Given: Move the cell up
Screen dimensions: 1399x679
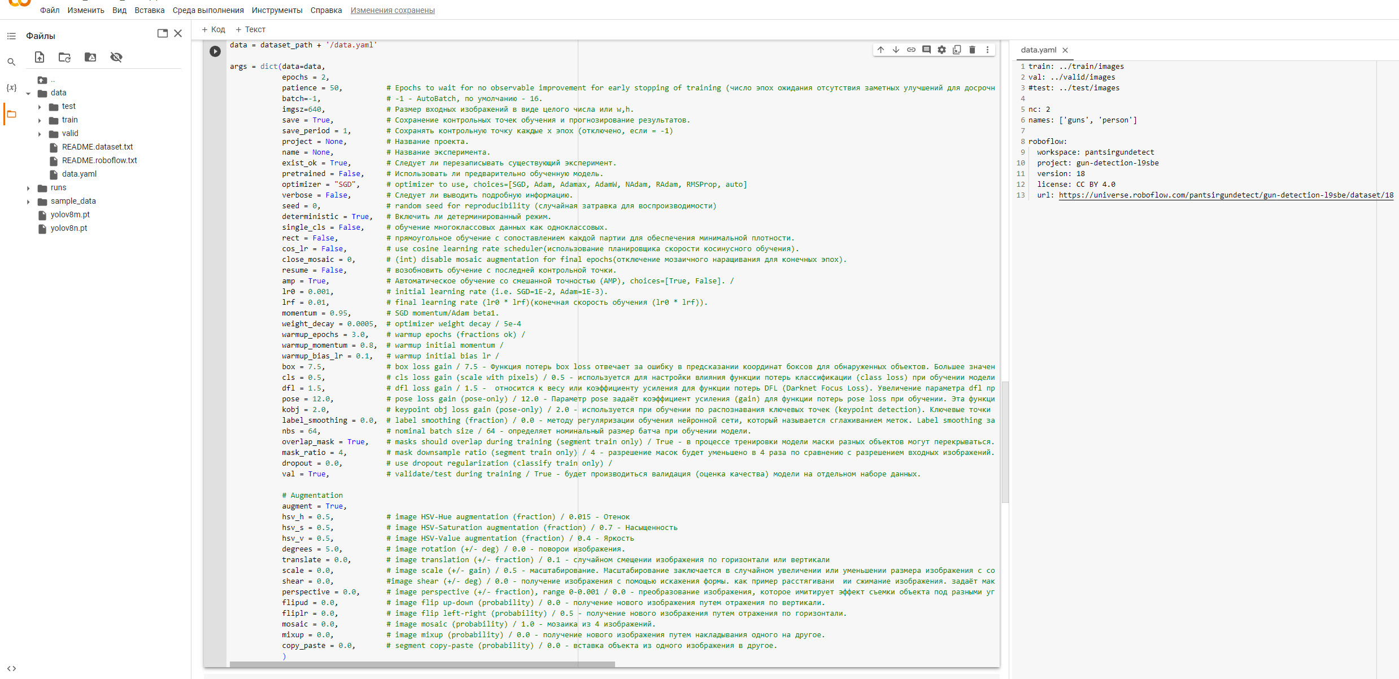Looking at the screenshot, I should [880, 50].
